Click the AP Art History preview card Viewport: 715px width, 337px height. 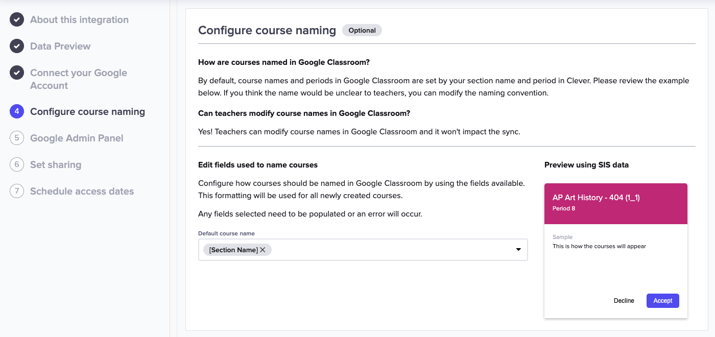[x=615, y=203]
